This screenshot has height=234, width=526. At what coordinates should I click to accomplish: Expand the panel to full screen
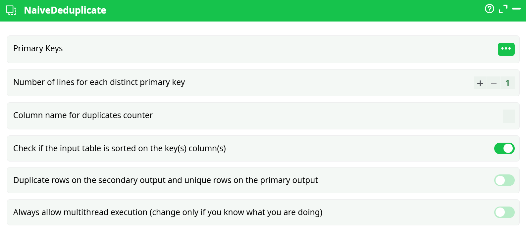pyautogui.click(x=503, y=9)
